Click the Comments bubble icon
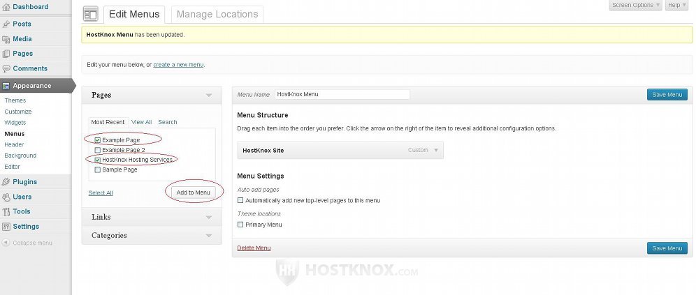The width and height of the screenshot is (696, 295). (x=6, y=68)
